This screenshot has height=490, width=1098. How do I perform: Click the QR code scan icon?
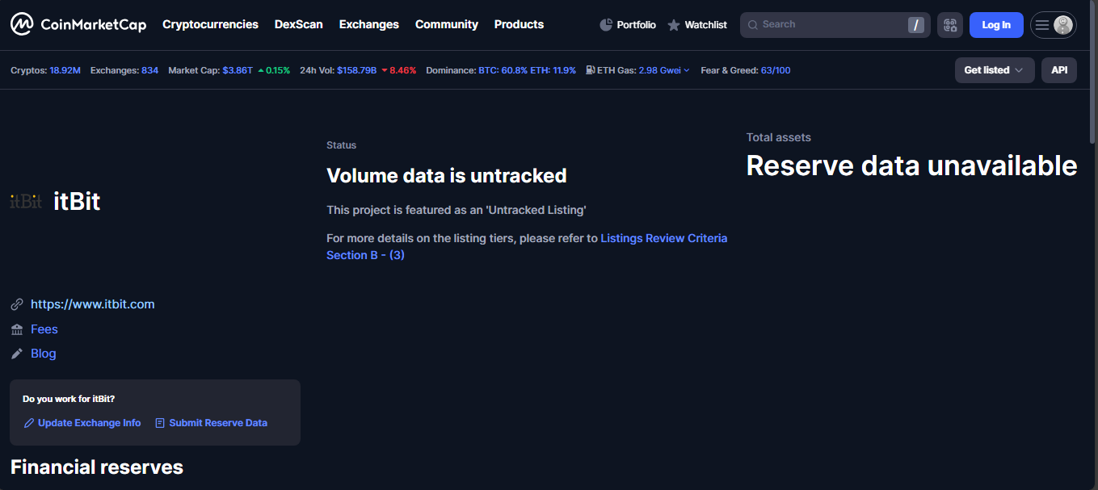[x=950, y=25]
